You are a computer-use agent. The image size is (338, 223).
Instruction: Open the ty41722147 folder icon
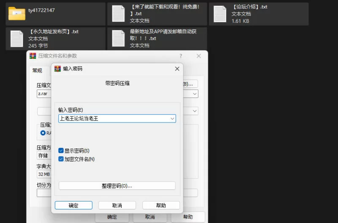click(x=17, y=14)
